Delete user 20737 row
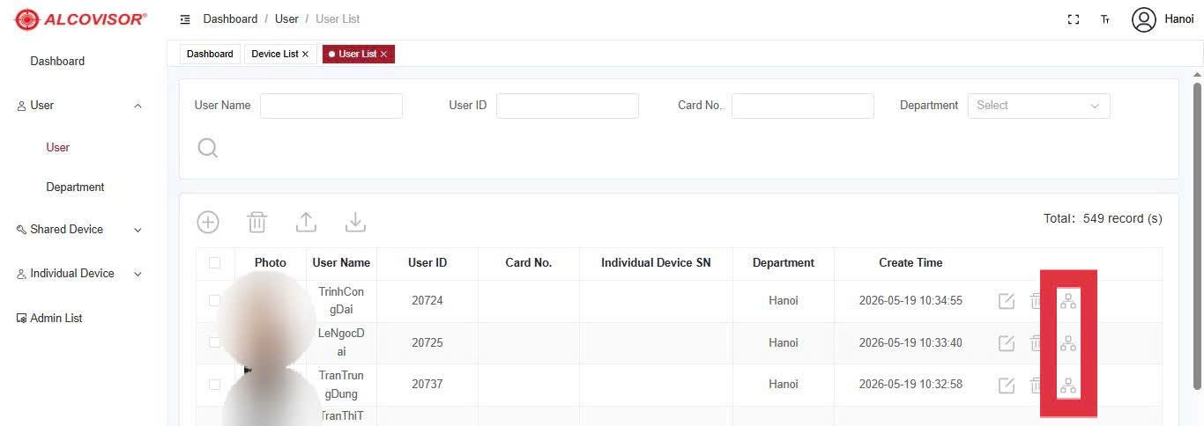Screen dimensions: 1204x426 click(x=1036, y=385)
